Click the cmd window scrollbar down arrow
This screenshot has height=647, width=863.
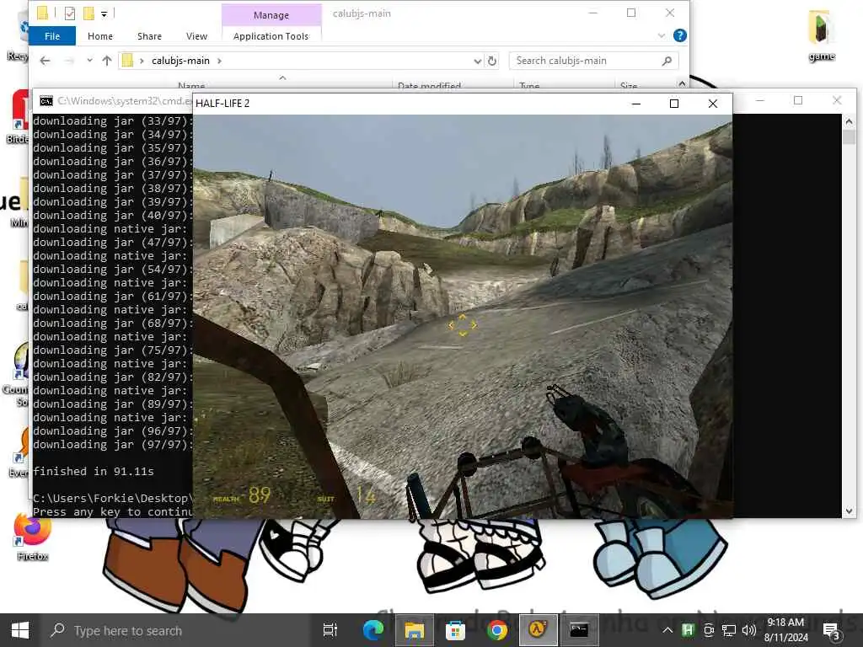[849, 511]
